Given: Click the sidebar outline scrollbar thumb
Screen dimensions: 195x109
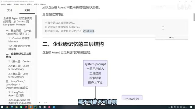Looking at the screenshot, I should 36,27.
